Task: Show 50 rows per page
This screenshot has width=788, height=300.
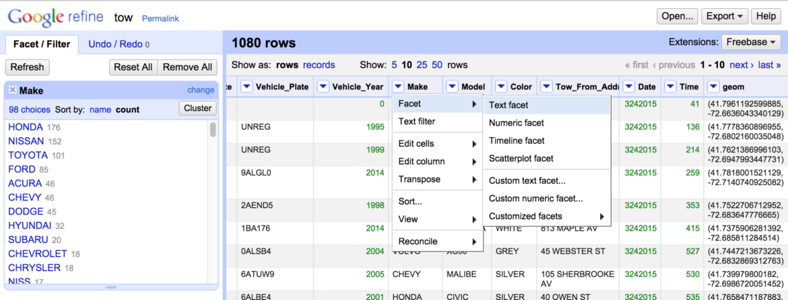Action: (x=437, y=65)
